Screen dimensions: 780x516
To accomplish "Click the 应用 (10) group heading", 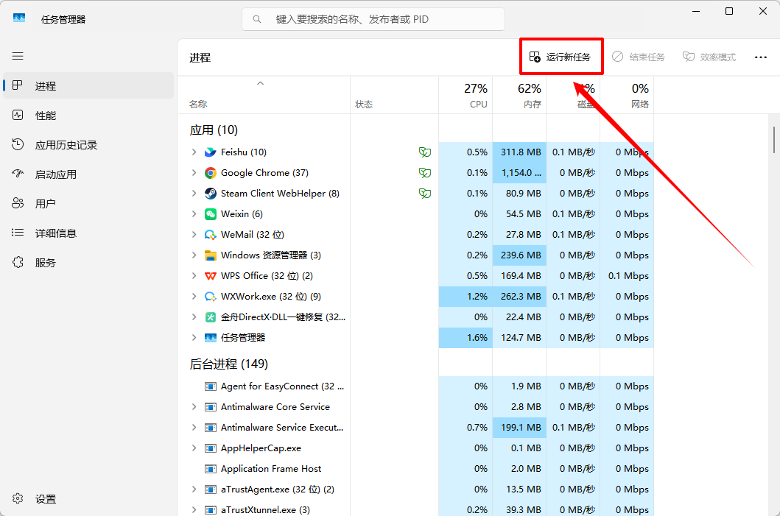I will [x=214, y=130].
